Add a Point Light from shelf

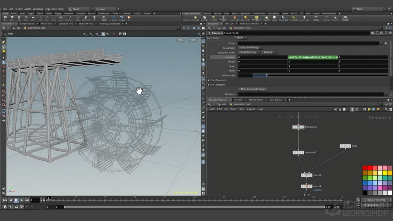(195, 18)
